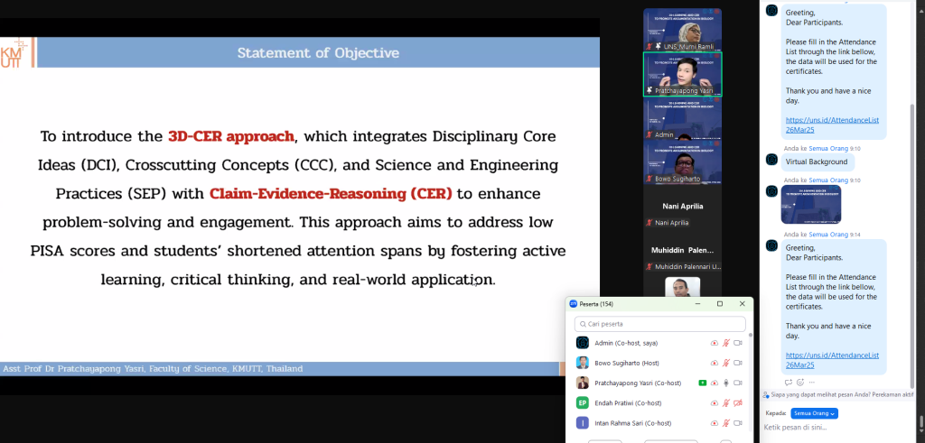Click red '3D-CER approach' text on the slide
925x443 pixels.
click(231, 136)
